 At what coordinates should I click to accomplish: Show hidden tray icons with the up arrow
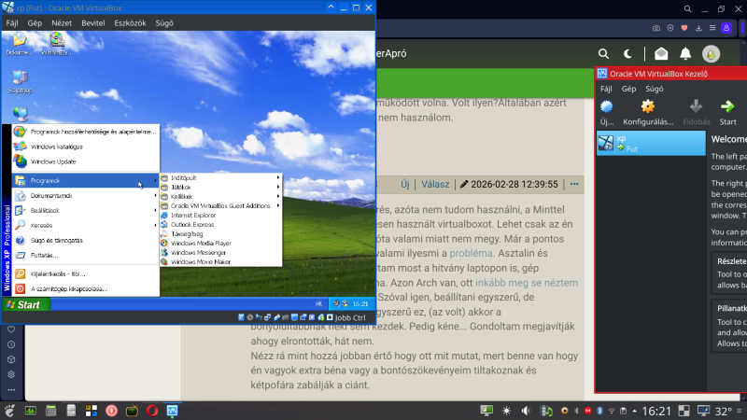(x=634, y=411)
